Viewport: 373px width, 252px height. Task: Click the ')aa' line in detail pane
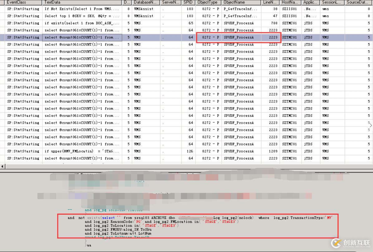88,245
